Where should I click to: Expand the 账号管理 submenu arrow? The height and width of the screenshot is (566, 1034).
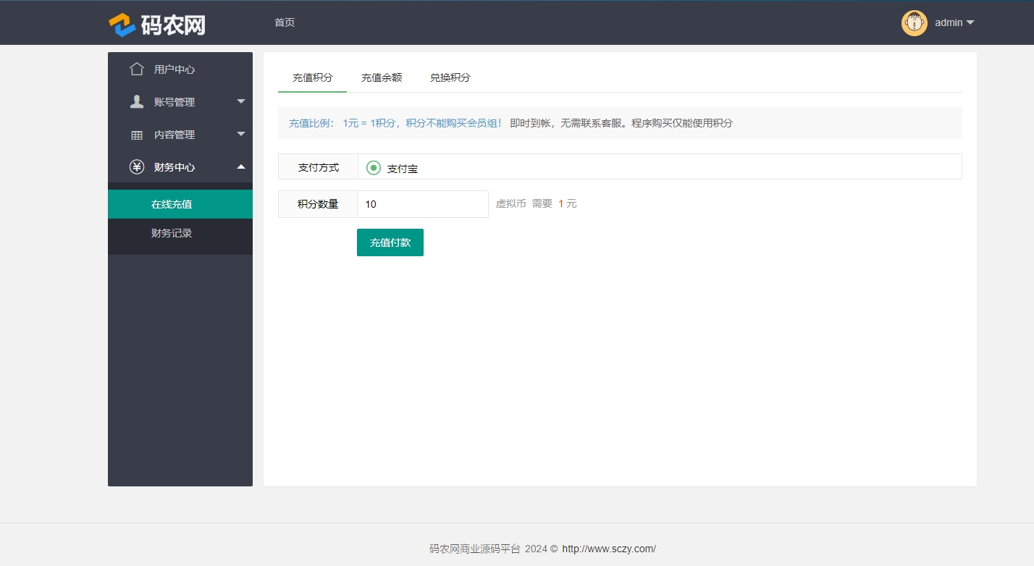(x=241, y=101)
